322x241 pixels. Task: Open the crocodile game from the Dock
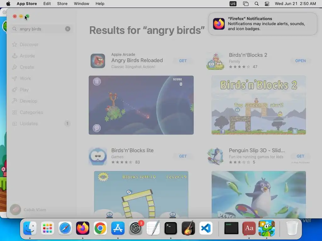[x=267, y=228]
